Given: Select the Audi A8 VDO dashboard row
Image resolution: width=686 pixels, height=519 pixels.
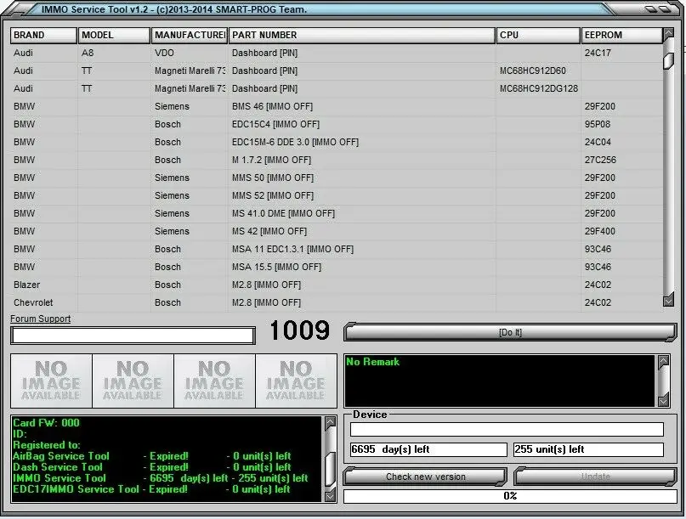Looking at the screenshot, I should [255, 53].
